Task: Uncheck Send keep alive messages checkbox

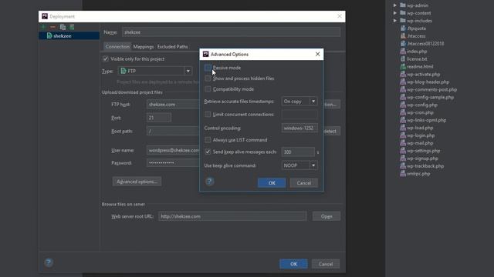Action: pos(208,152)
